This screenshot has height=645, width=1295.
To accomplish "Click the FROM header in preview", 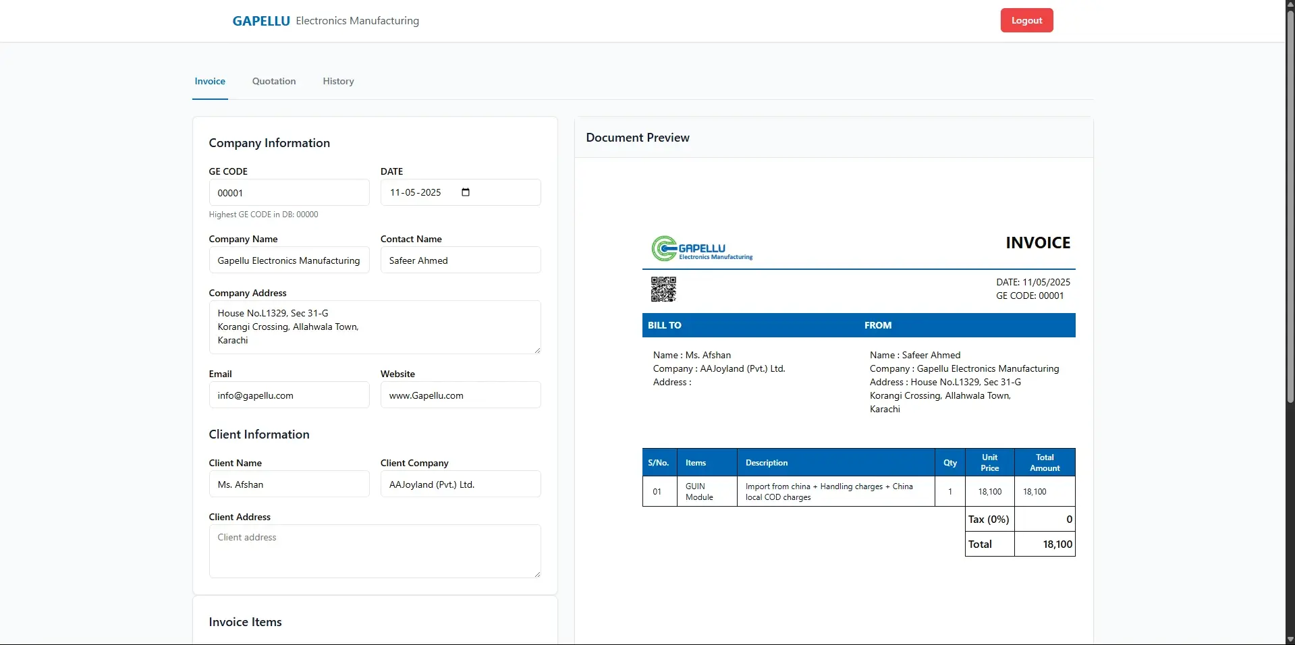I will [x=878, y=325].
